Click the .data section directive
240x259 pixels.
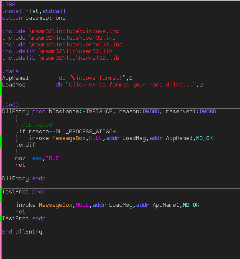(x=10, y=71)
